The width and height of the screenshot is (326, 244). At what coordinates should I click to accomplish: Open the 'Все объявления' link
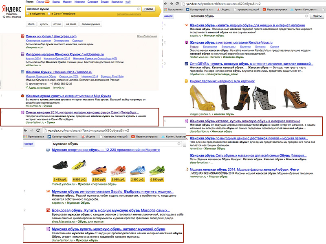coord(147,36)
